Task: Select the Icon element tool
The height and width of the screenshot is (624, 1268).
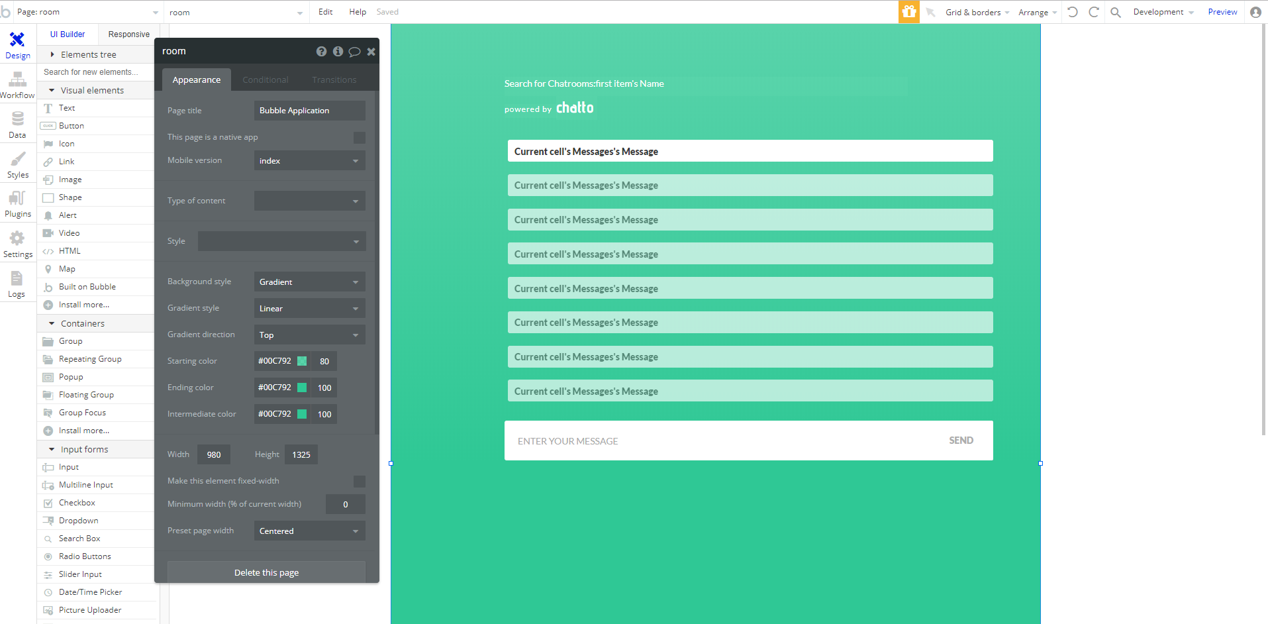Action: (97, 144)
